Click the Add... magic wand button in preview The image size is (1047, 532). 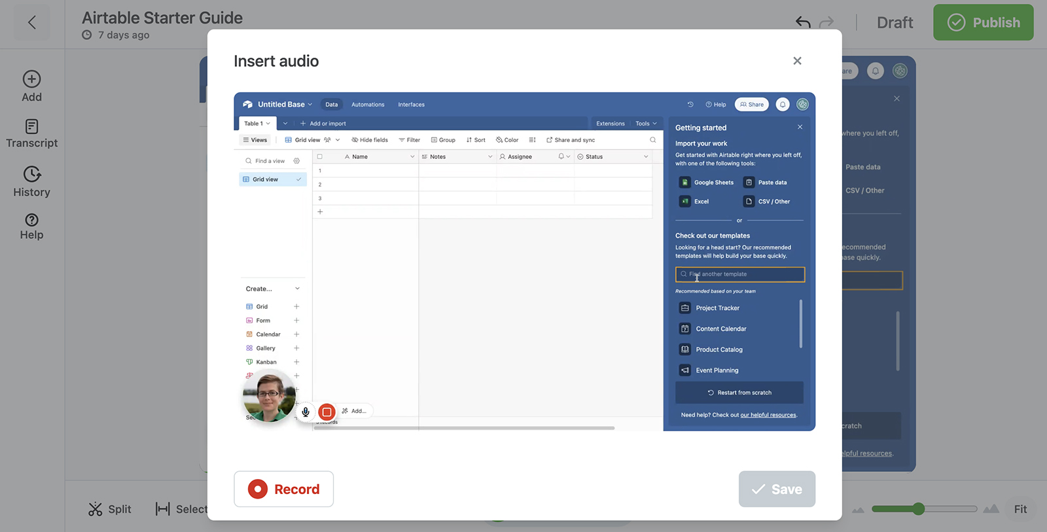(354, 411)
